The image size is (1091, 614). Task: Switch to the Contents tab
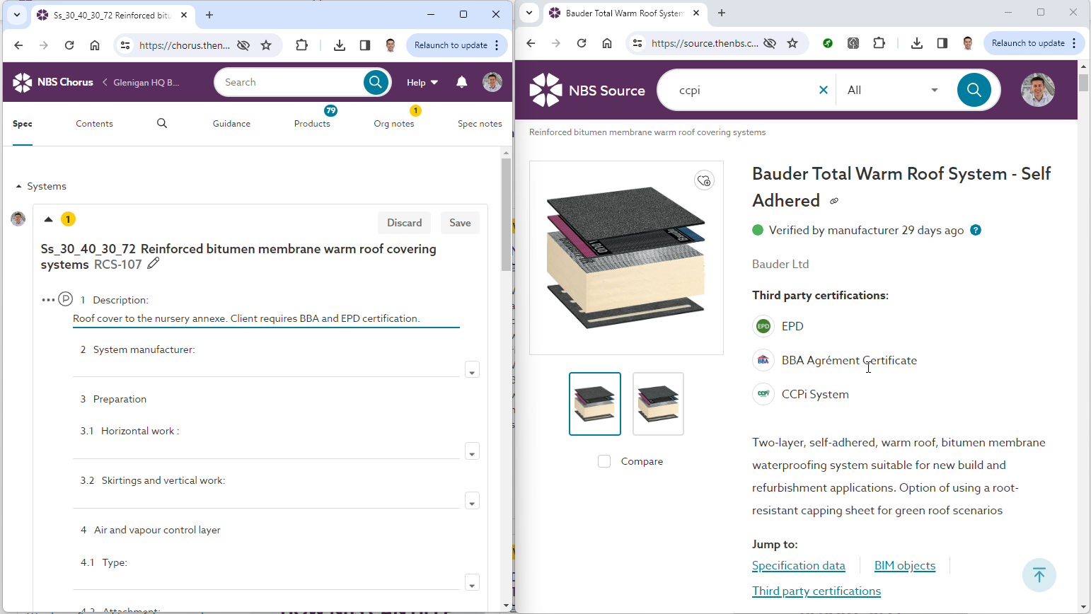click(94, 124)
